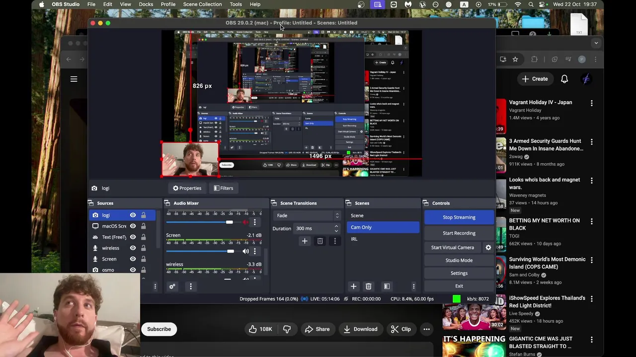Open the Fade transition dropdown
Viewport: 636px width, 357px height.
pyautogui.click(x=308, y=216)
